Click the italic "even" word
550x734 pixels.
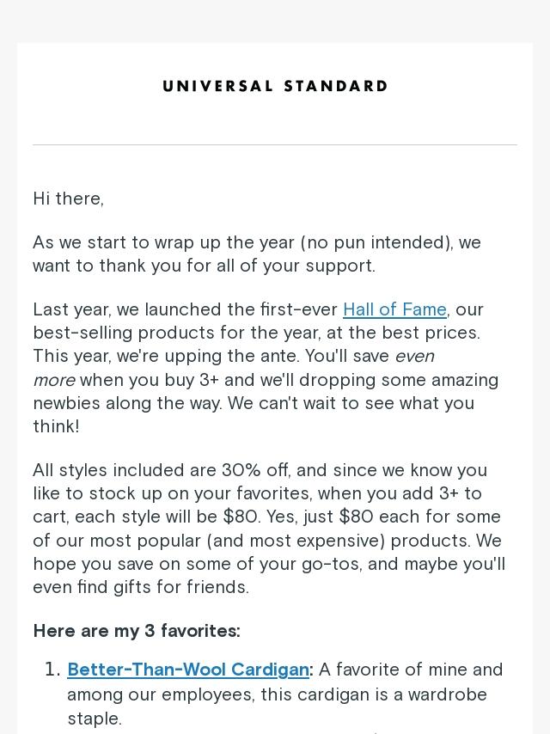click(415, 356)
